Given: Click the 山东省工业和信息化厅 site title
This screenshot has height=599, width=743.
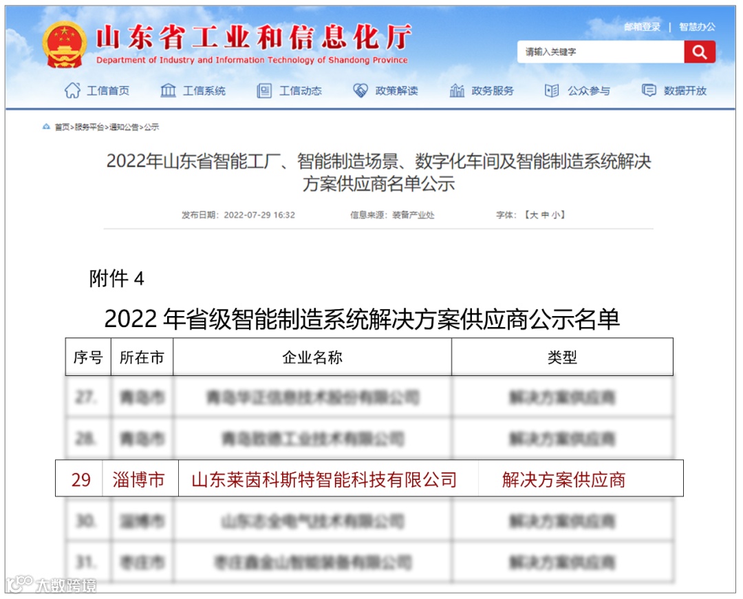Looking at the screenshot, I should [253, 37].
